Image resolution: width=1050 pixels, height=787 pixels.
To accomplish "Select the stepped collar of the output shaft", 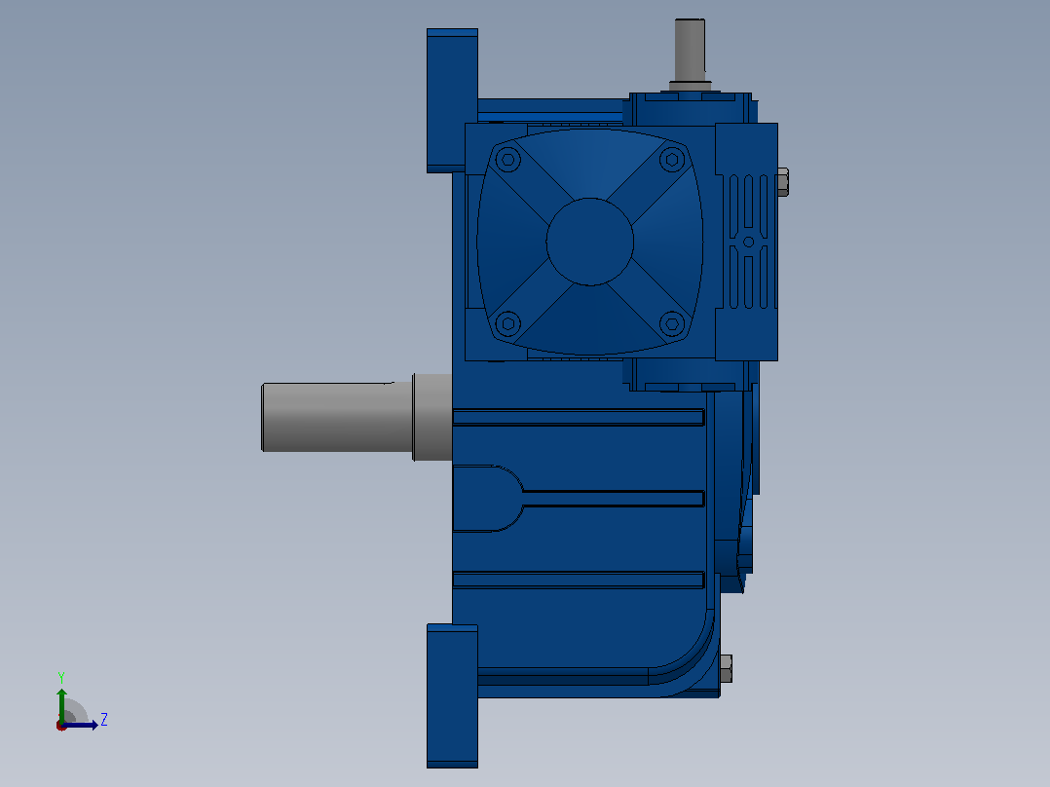I will click(431, 417).
